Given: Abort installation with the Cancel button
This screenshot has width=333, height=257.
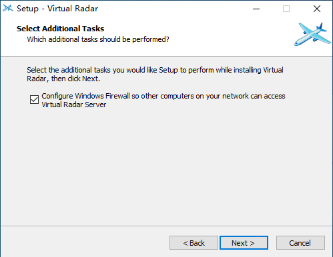Looking at the screenshot, I should click(x=300, y=242).
